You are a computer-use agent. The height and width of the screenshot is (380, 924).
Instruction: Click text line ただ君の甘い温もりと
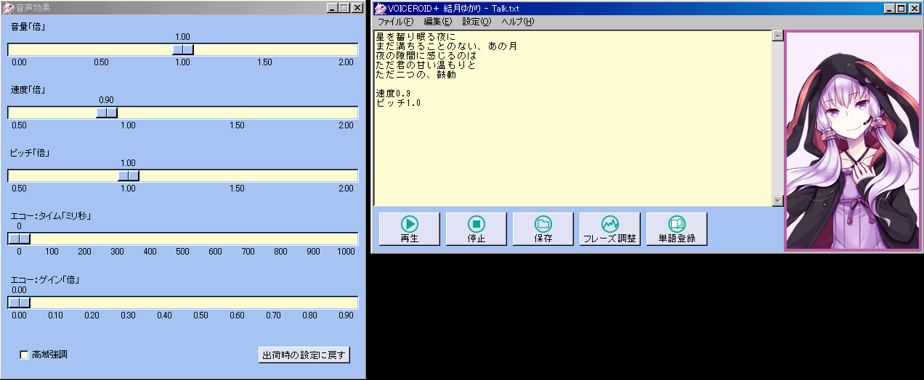pyautogui.click(x=426, y=65)
